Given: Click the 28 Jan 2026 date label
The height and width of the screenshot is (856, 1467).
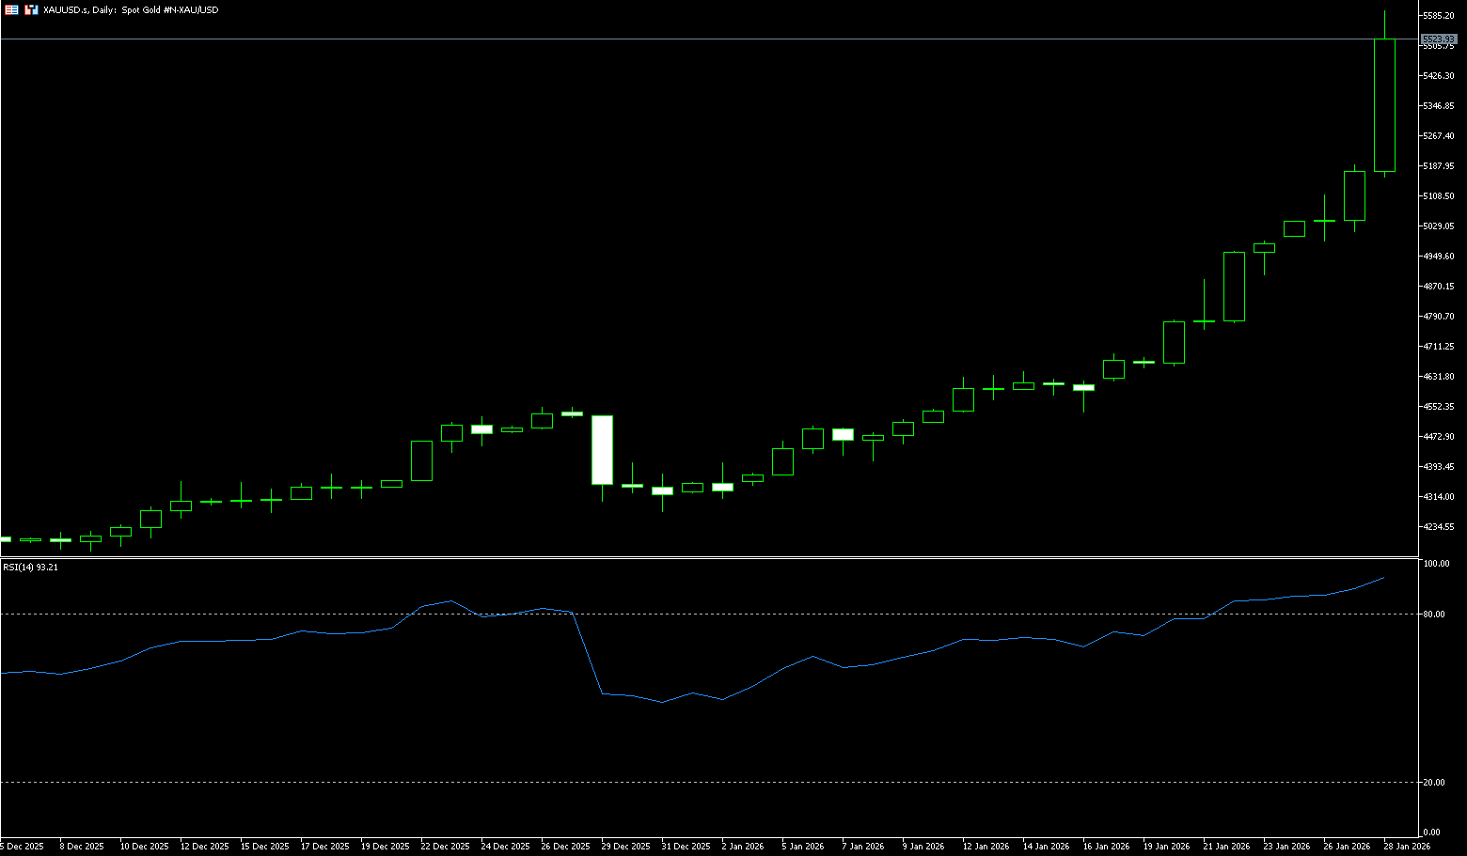Looking at the screenshot, I should pyautogui.click(x=1406, y=847).
